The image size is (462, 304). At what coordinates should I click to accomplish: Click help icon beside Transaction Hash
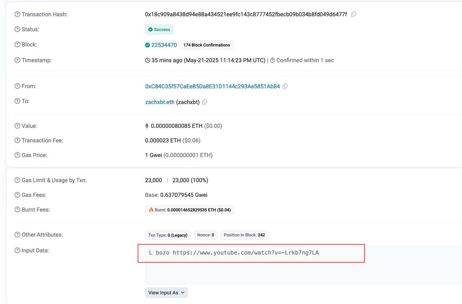click(17, 14)
